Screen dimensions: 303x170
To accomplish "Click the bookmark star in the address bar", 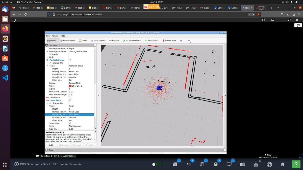I will click(x=258, y=14).
